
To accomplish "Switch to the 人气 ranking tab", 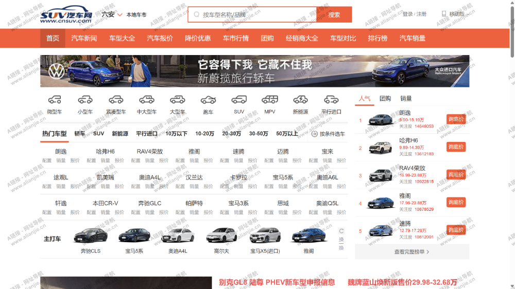I will point(364,98).
